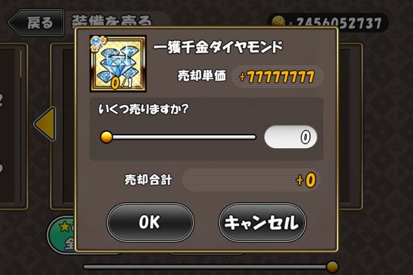
Task: Click the キャンセル button
Action: [x=262, y=222]
